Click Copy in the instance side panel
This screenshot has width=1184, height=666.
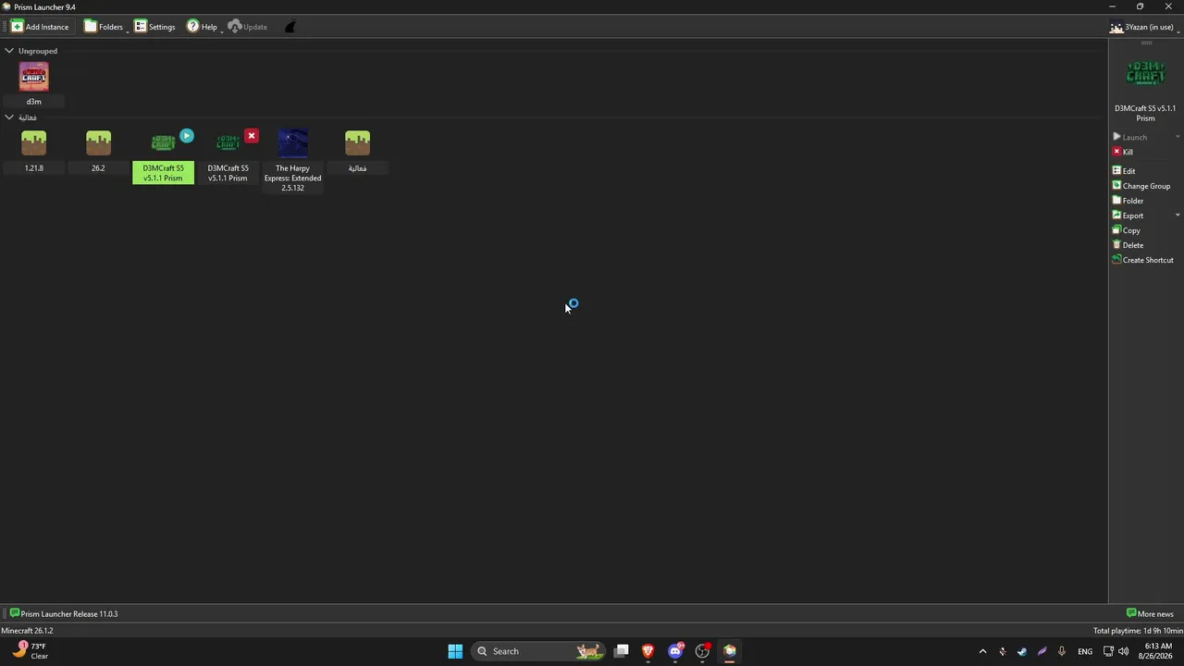[1127, 230]
